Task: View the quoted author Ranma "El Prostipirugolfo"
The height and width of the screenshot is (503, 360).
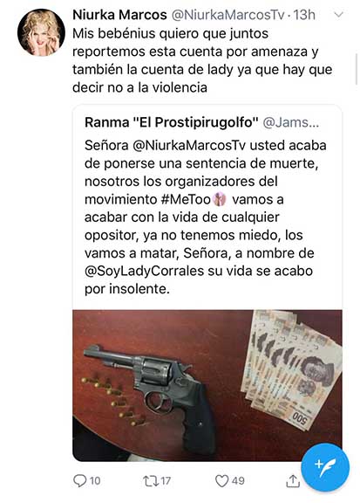Action: click(172, 122)
